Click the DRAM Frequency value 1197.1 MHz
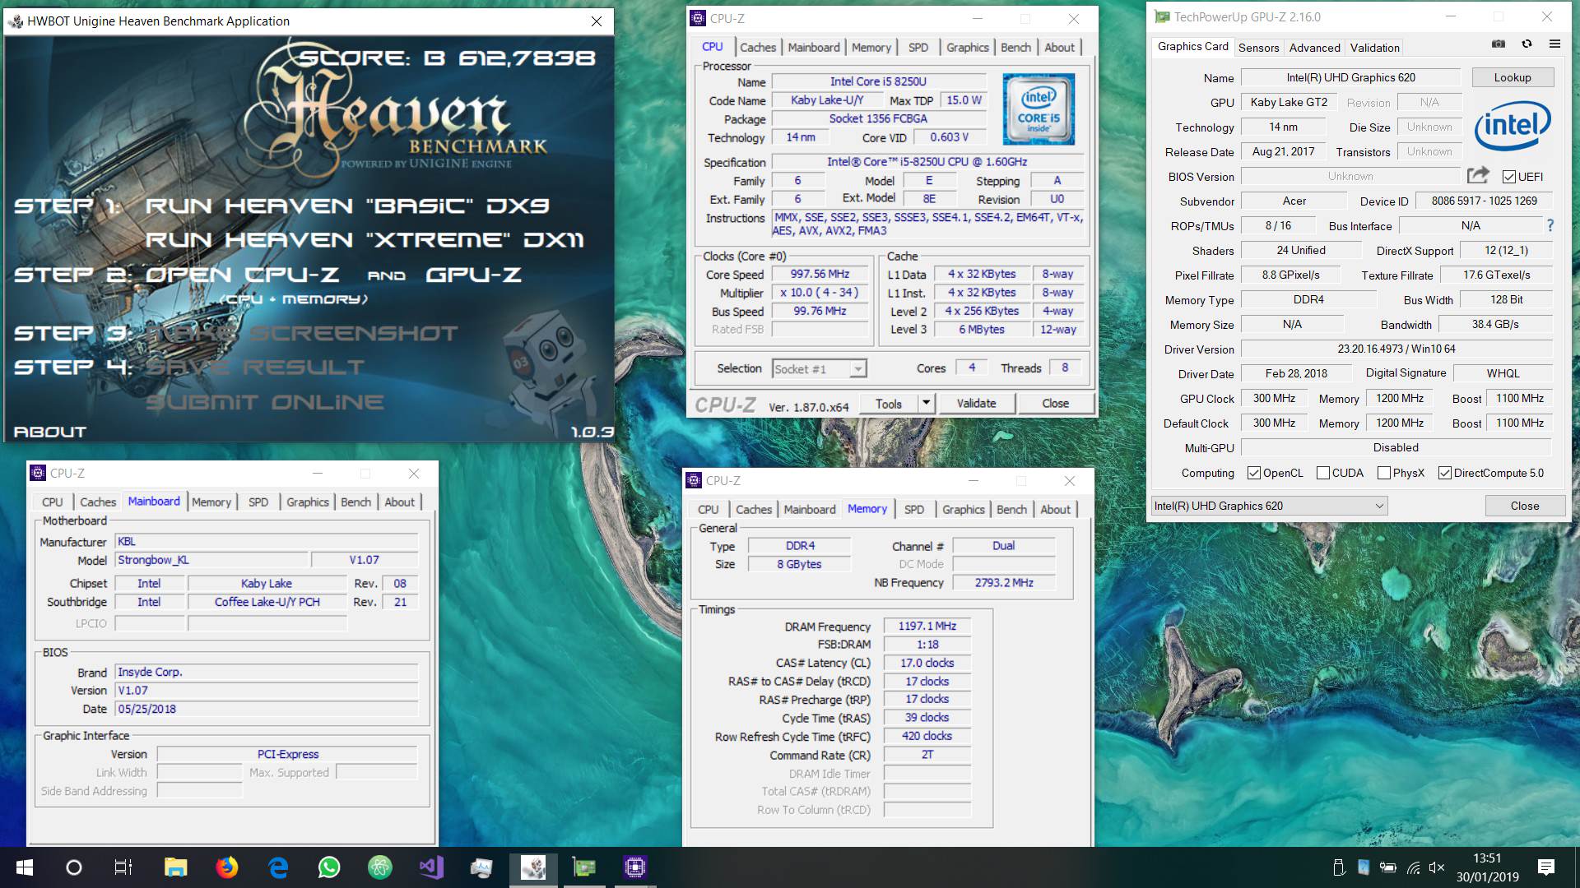The height and width of the screenshot is (888, 1580). click(x=927, y=626)
